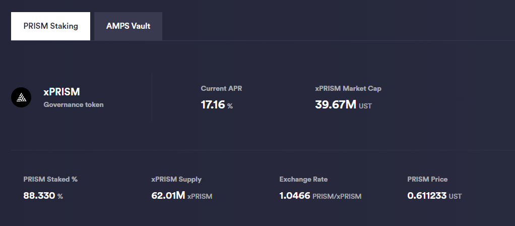Image resolution: width=515 pixels, height=226 pixels.
Task: Select the 39.67M UST market cap value
Action: (x=344, y=105)
